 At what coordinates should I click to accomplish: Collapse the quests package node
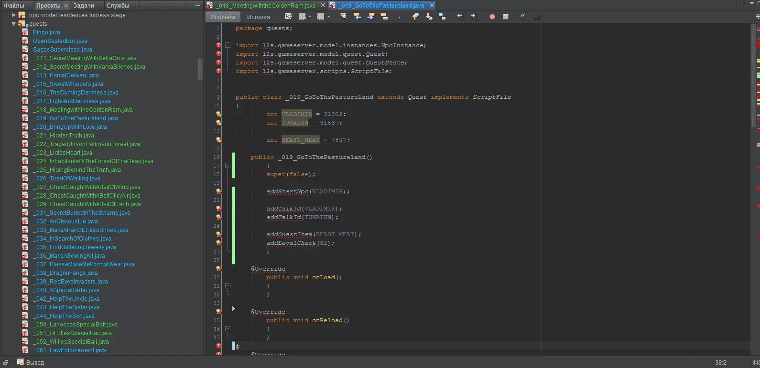click(x=13, y=24)
